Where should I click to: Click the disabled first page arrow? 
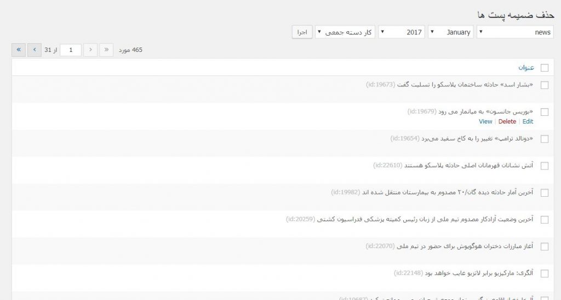pyautogui.click(x=107, y=50)
